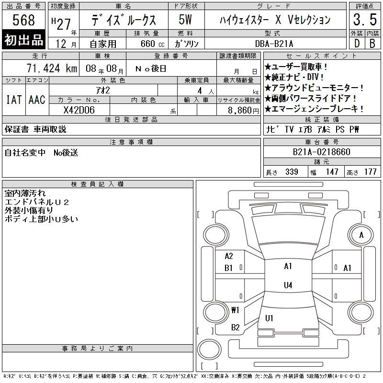The width and height of the screenshot is (383, 383).
Task: Click W1 mark on diagram
Action: point(235,310)
